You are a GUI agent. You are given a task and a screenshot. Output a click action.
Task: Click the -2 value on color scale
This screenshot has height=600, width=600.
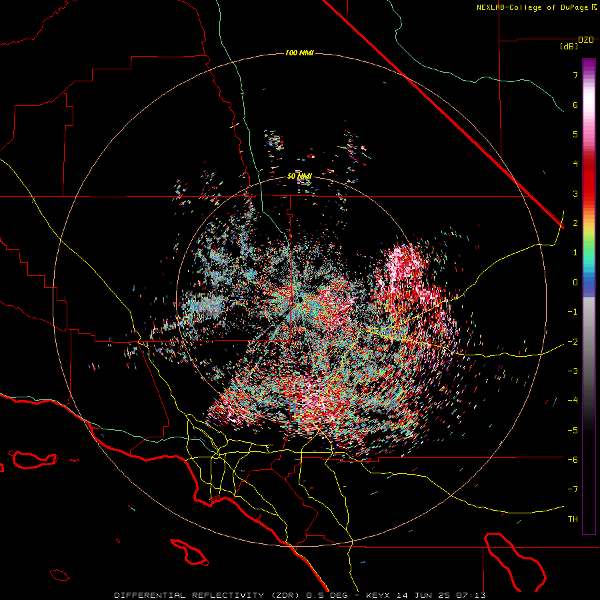[573, 342]
